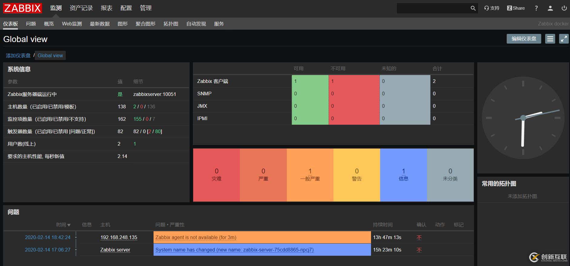Open the 添加仪表盘 breadcrumb link
Screen dimensions: 570x266
point(18,55)
